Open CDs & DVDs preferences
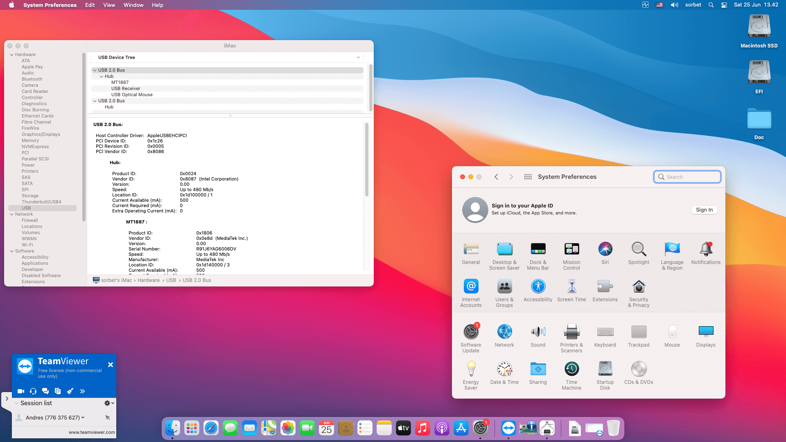Viewport: 786px width, 442px height. (639, 373)
